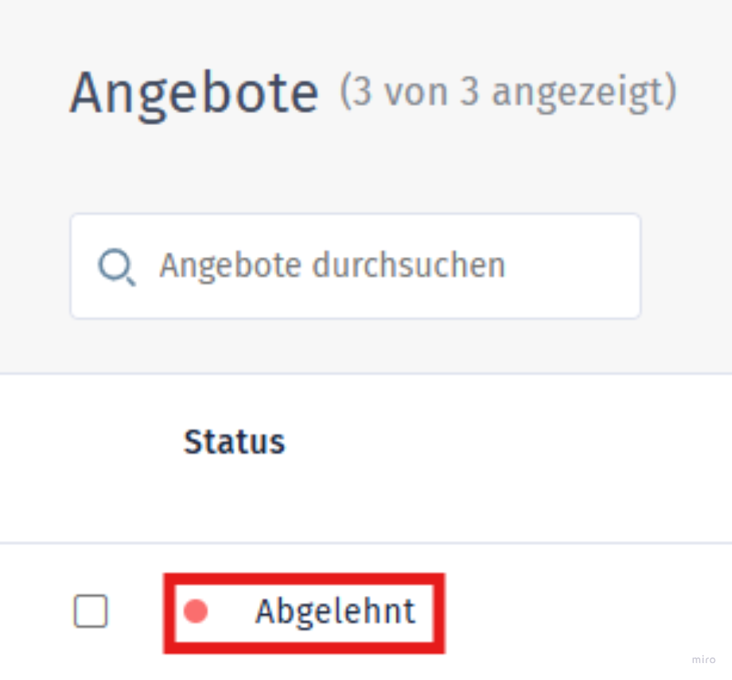Click the word Angebote in the title
This screenshot has width=732, height=680.
coord(194,93)
